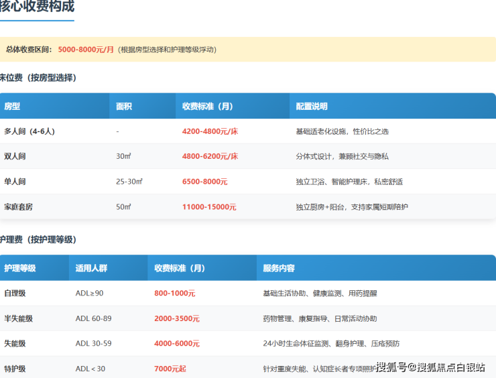Click the 双人间 row label
The image size is (496, 378).
[15, 156]
